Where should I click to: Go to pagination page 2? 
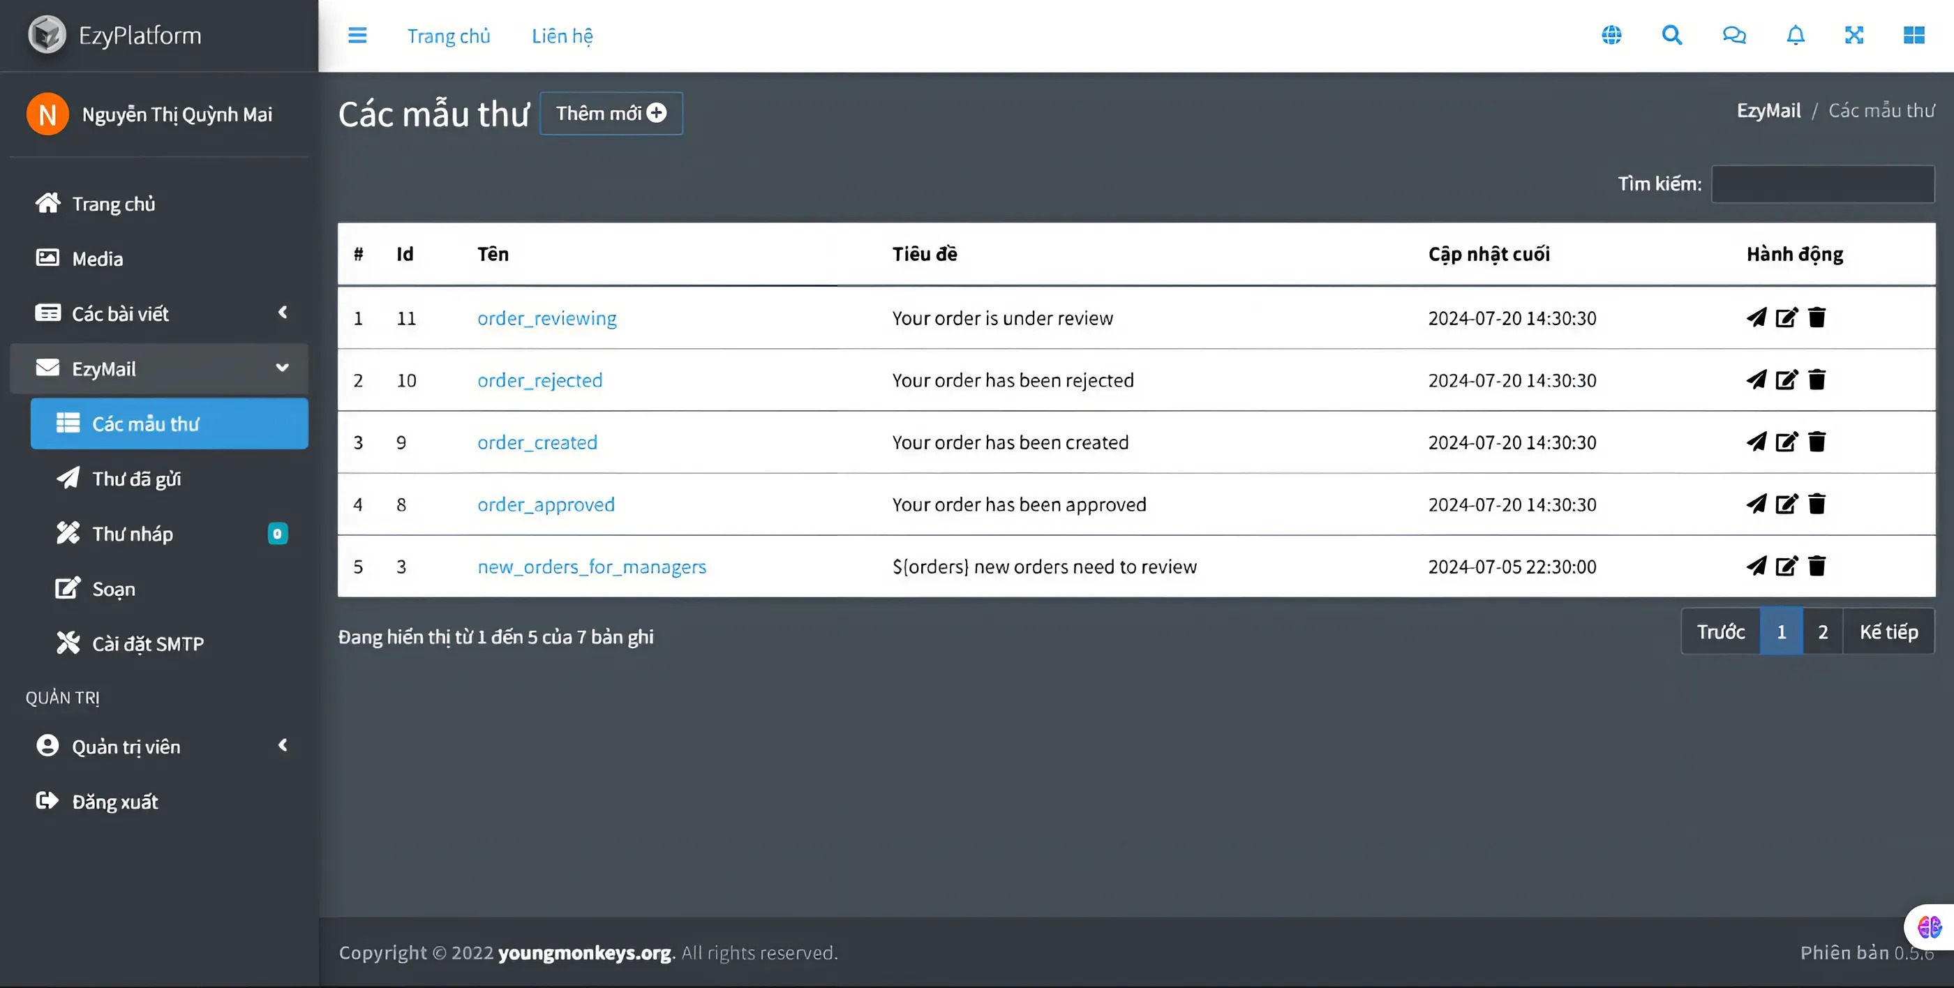coord(1822,631)
